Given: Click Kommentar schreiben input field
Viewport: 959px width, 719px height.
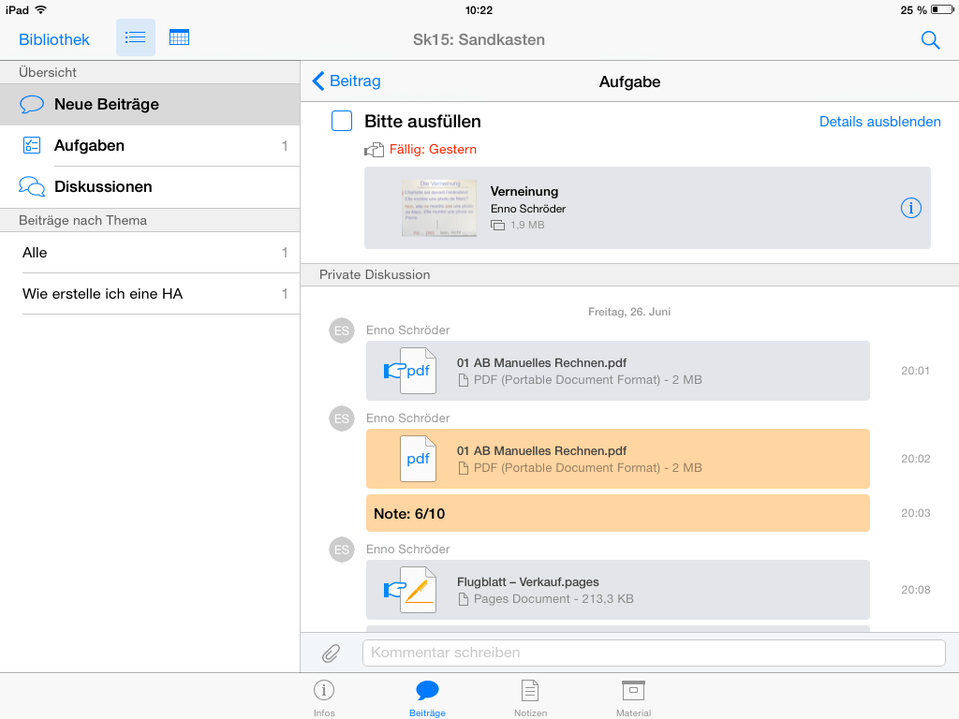Looking at the screenshot, I should click(654, 653).
